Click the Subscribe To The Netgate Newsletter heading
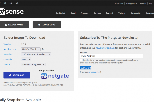The image size is (154, 102). (109, 38)
